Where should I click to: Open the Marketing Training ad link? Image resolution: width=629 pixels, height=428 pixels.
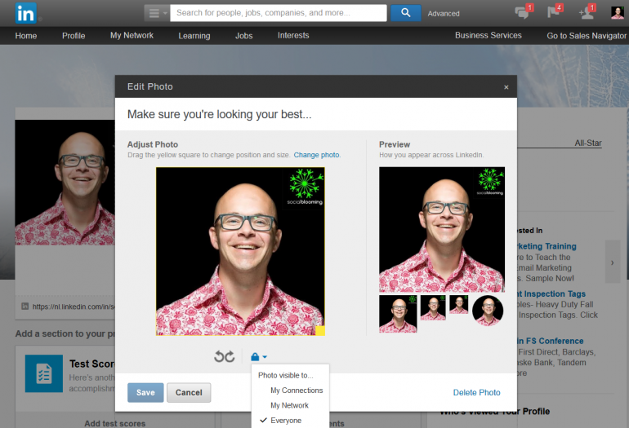coord(546,246)
